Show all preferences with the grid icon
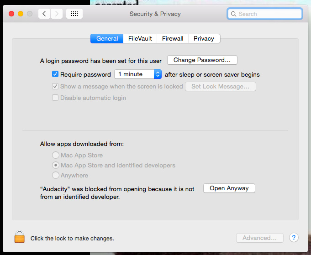The width and height of the screenshot is (311, 255). 74,14
